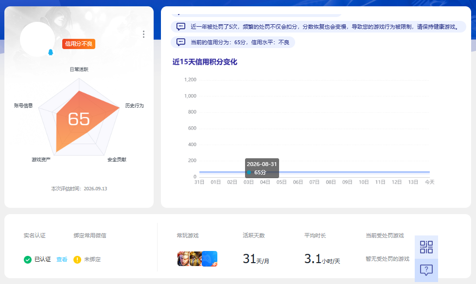Select the 安全贡献 radar axis label
This screenshot has height=284, width=476.
(117, 159)
